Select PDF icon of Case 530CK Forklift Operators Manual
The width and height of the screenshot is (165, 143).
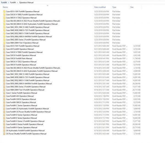coord(4,55)
